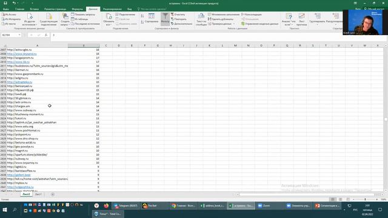The image size is (388, 218).
Task: Click Share (Общий доступ) button
Action: (x=374, y=9)
